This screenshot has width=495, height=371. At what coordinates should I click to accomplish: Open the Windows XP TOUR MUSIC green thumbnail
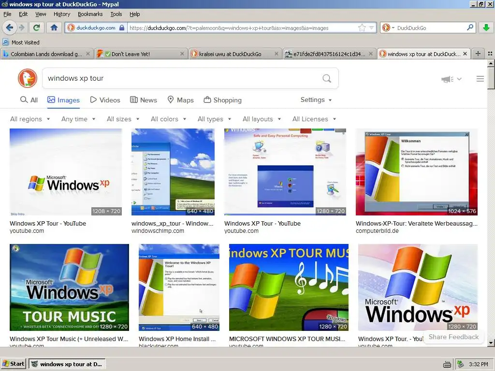[x=69, y=287]
